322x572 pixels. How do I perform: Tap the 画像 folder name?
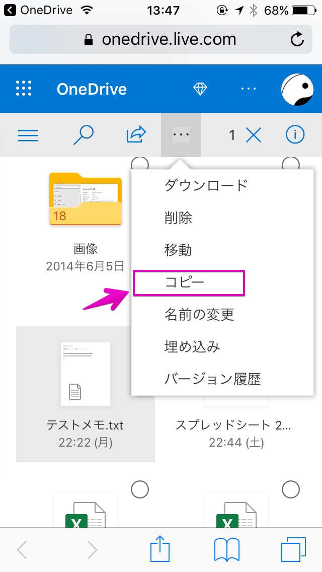click(x=86, y=249)
